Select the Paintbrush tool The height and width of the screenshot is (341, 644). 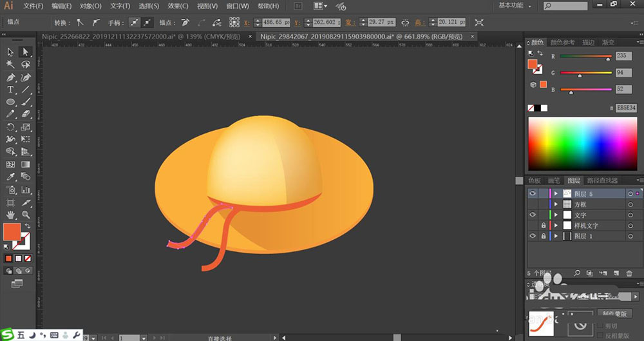[26, 102]
